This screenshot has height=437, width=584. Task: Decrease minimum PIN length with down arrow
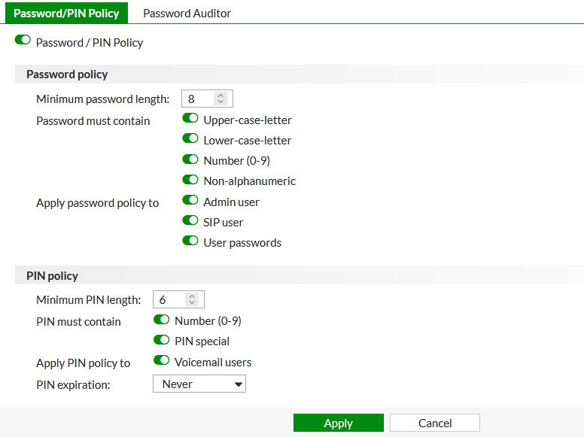(x=192, y=302)
